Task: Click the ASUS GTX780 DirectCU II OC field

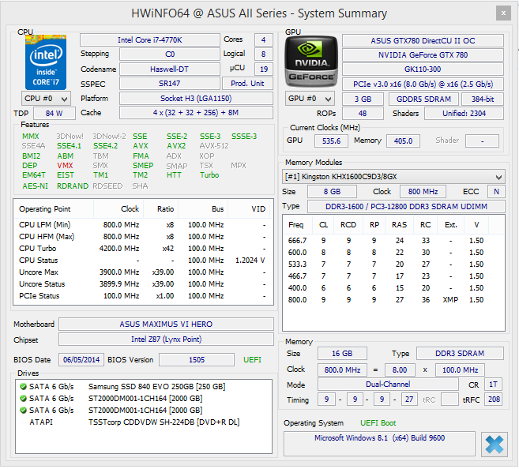Action: point(423,41)
